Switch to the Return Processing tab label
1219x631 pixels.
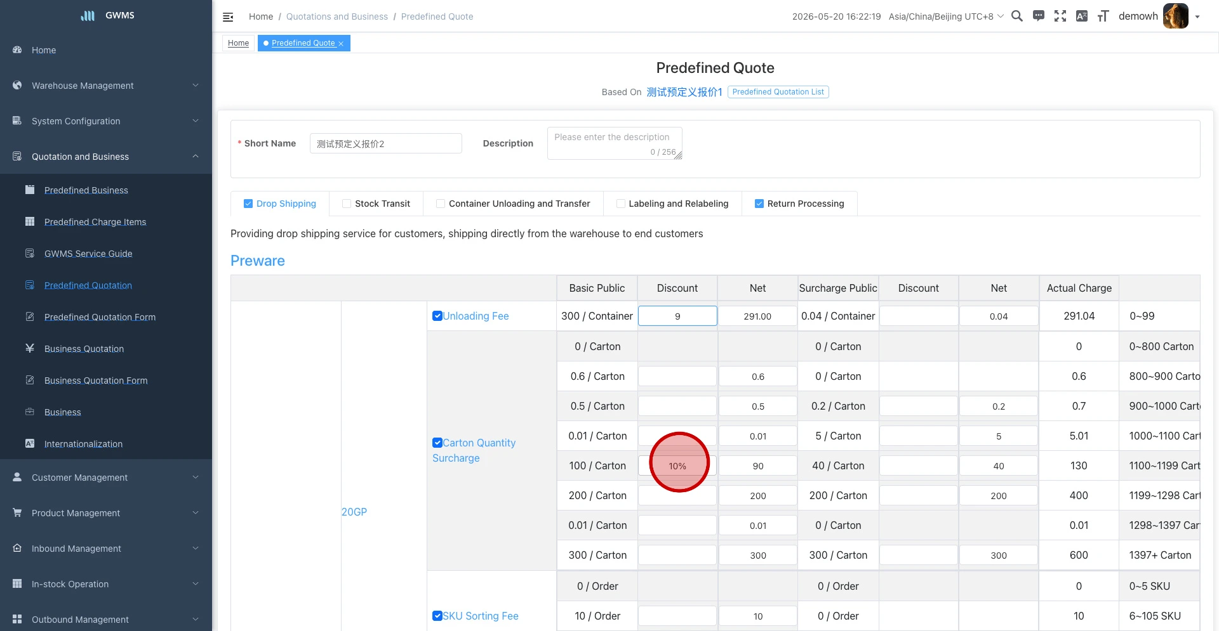pyautogui.click(x=806, y=204)
